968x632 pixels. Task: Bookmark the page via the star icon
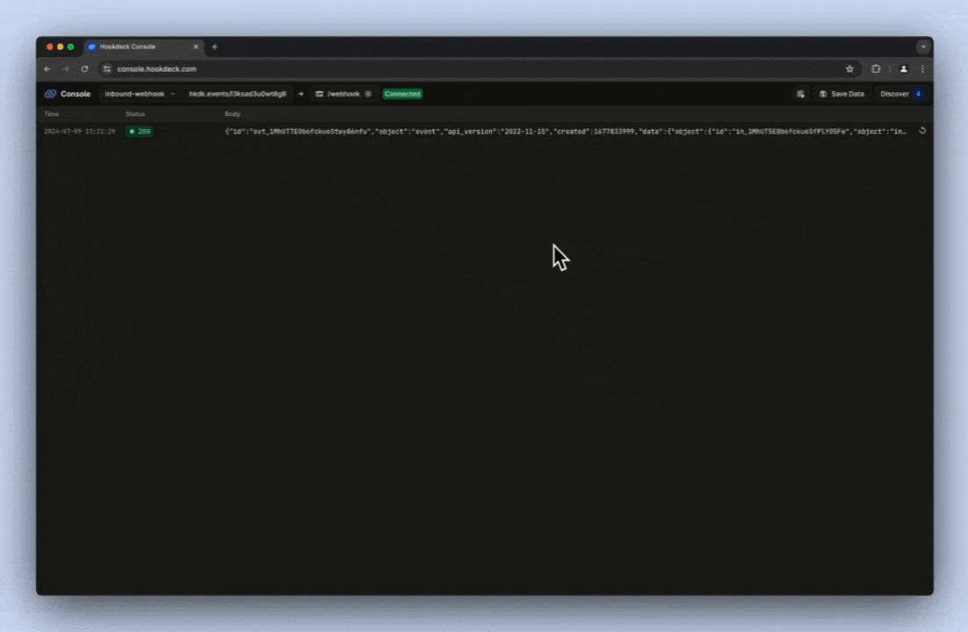point(849,68)
